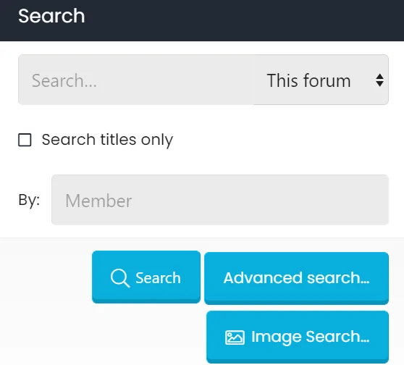Open Advanced search options
404x365 pixels.
[296, 278]
